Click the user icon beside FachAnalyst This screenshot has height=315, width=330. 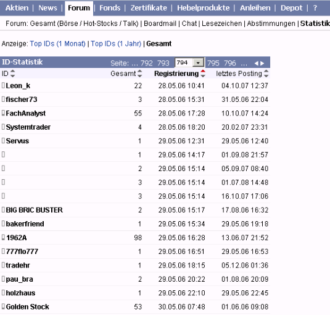tap(3, 113)
